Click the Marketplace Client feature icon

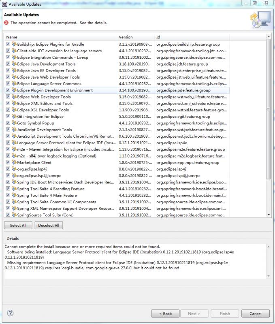14,162
